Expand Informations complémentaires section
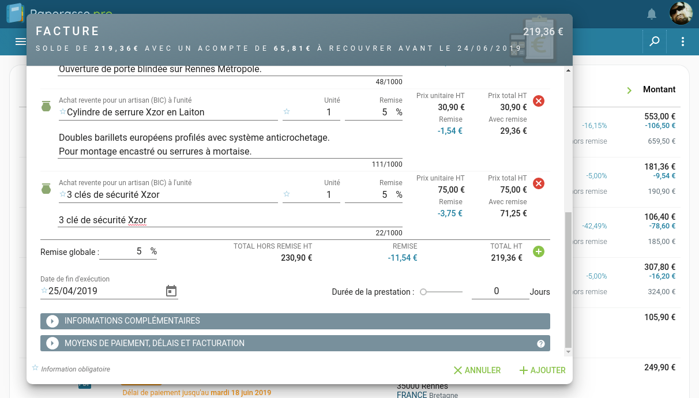Screen dimensions: 699x398 52,321
